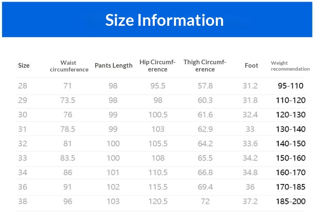Select size 30 row label
The height and width of the screenshot is (214, 315).
[22, 115]
